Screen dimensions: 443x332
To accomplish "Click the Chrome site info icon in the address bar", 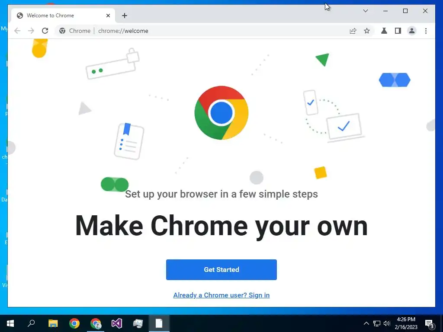I will click(62, 31).
